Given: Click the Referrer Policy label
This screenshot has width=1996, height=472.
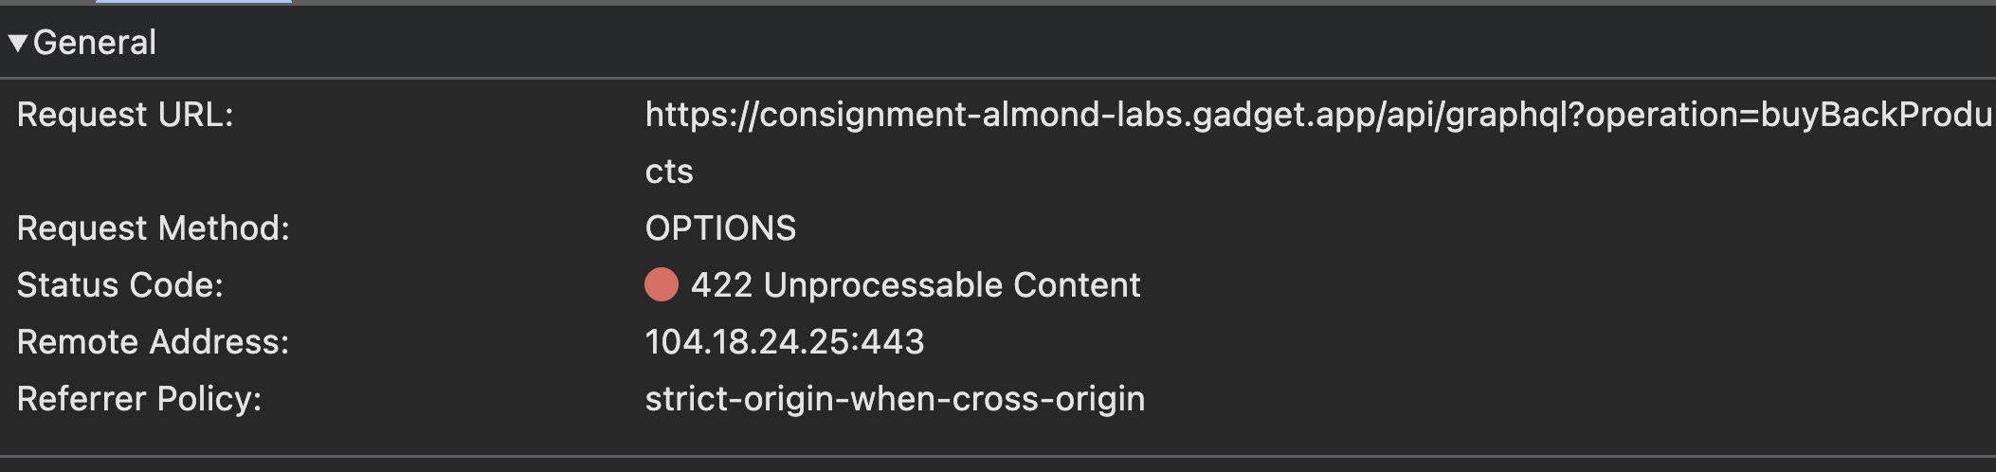Looking at the screenshot, I should 139,399.
